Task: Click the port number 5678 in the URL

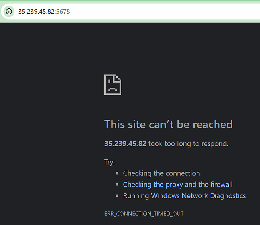Action: [x=63, y=11]
